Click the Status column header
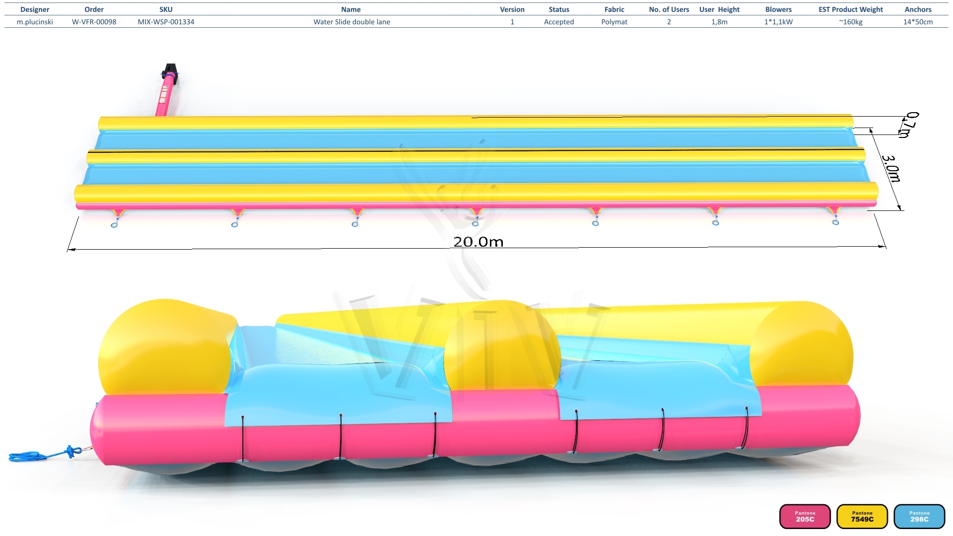Screen dimensions: 953x536 pos(559,9)
